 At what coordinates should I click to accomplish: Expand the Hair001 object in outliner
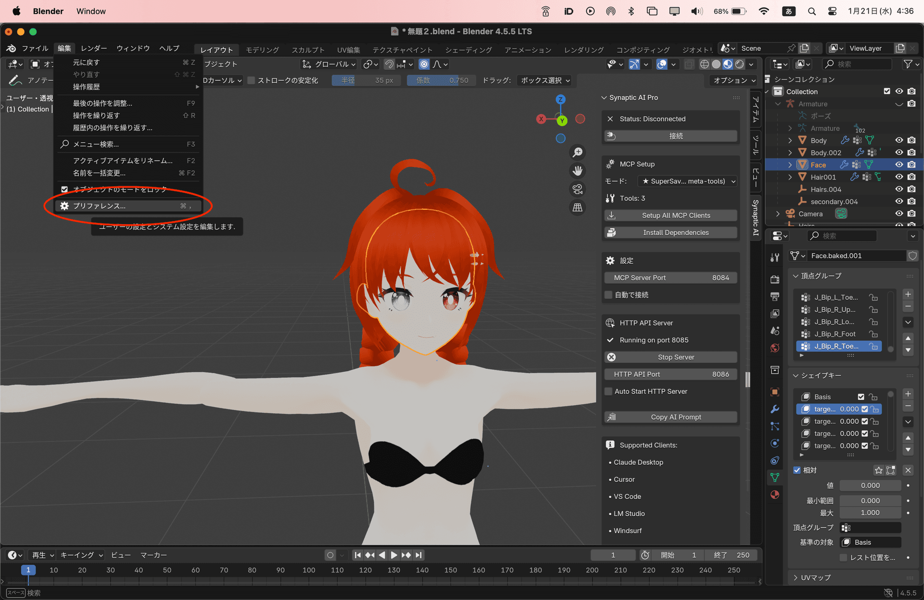pyautogui.click(x=790, y=177)
